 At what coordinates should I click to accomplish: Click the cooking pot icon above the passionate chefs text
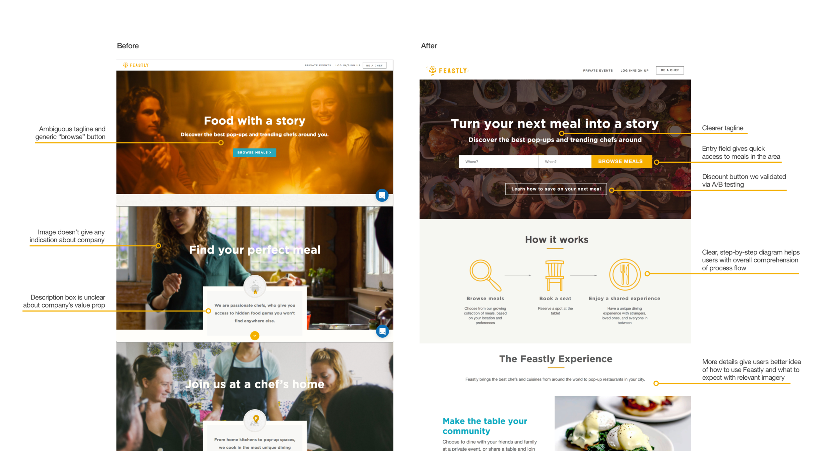pos(255,287)
